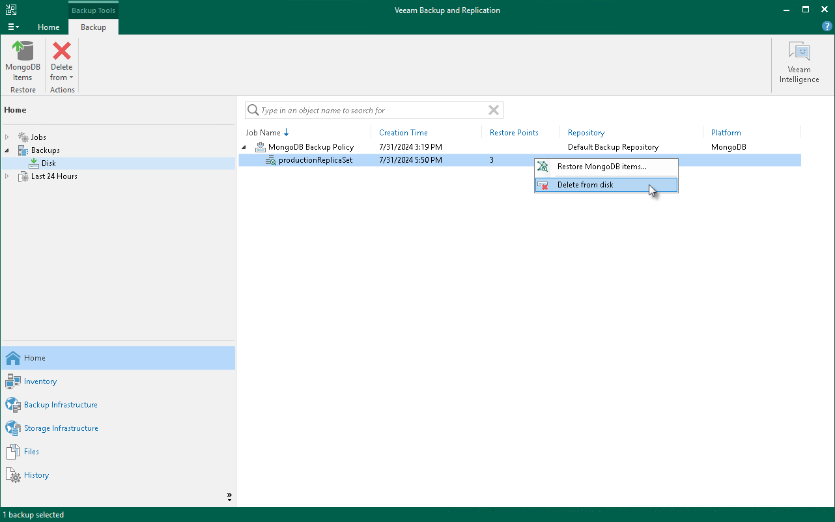This screenshot has height=522, width=835.
Task: Click the Delete from disk menu icon
Action: point(543,185)
